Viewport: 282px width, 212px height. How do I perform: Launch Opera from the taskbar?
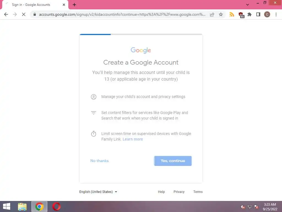(56, 206)
